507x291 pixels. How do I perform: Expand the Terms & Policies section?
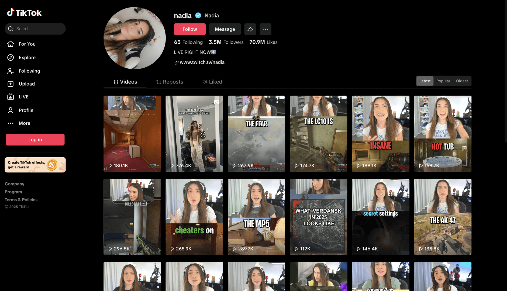(21, 200)
